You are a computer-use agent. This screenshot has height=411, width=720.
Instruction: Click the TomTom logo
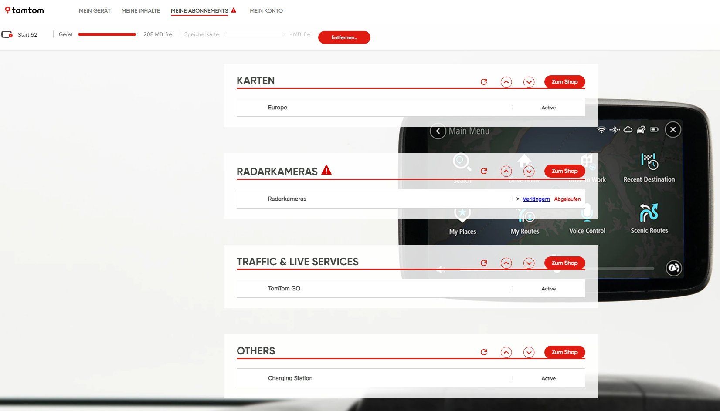click(x=24, y=10)
